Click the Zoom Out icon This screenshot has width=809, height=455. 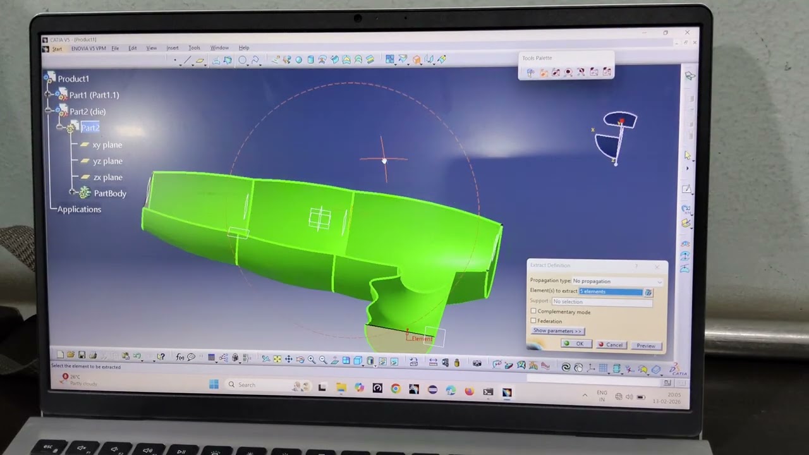click(x=323, y=360)
